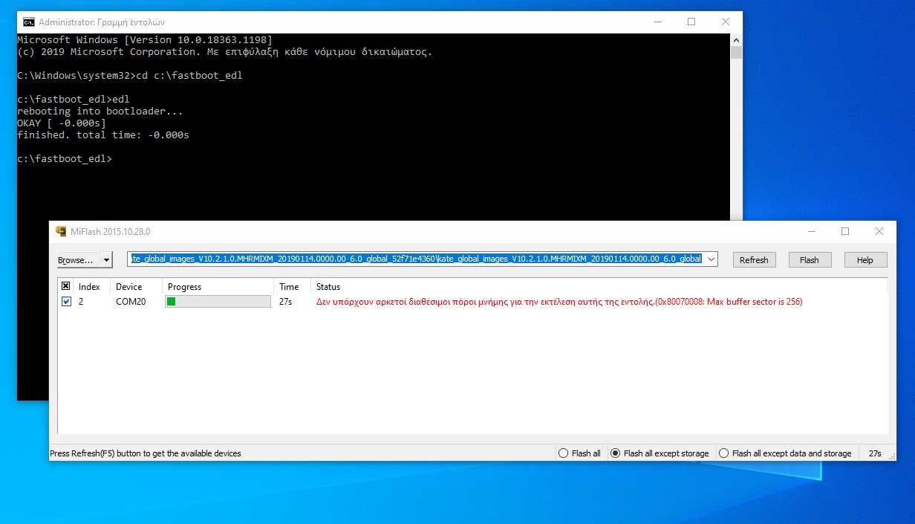Click the Refresh button

754,260
